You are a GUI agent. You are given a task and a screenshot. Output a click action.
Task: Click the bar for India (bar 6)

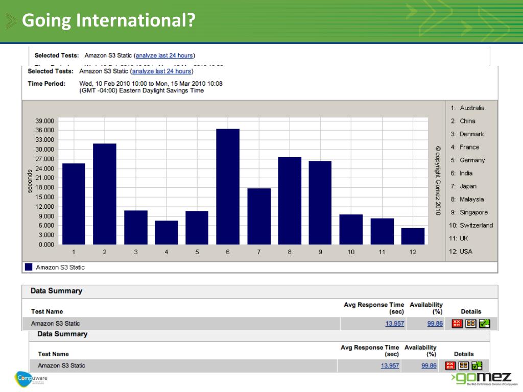click(x=228, y=187)
